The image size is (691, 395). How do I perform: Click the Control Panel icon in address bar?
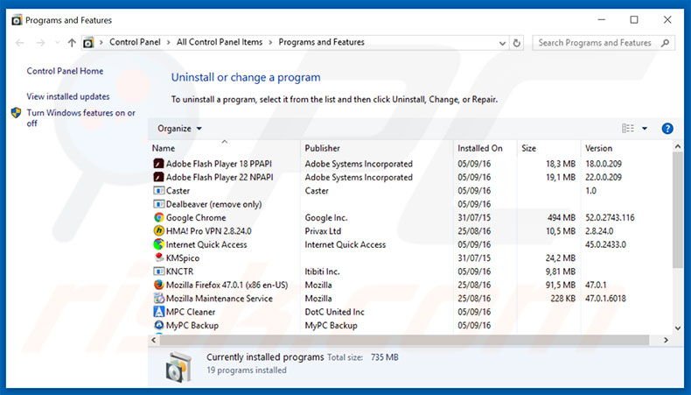pos(88,43)
